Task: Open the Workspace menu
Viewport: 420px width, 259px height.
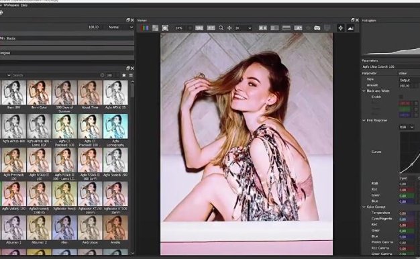Action: pyautogui.click(x=12, y=5)
